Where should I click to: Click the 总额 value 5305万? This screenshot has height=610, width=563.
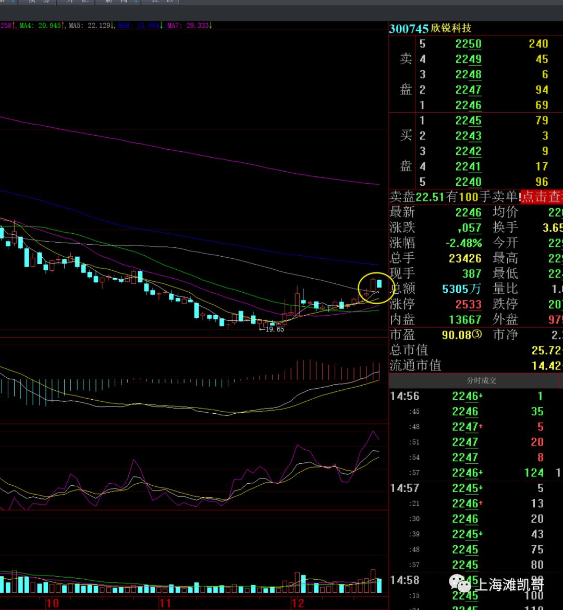pyautogui.click(x=461, y=289)
